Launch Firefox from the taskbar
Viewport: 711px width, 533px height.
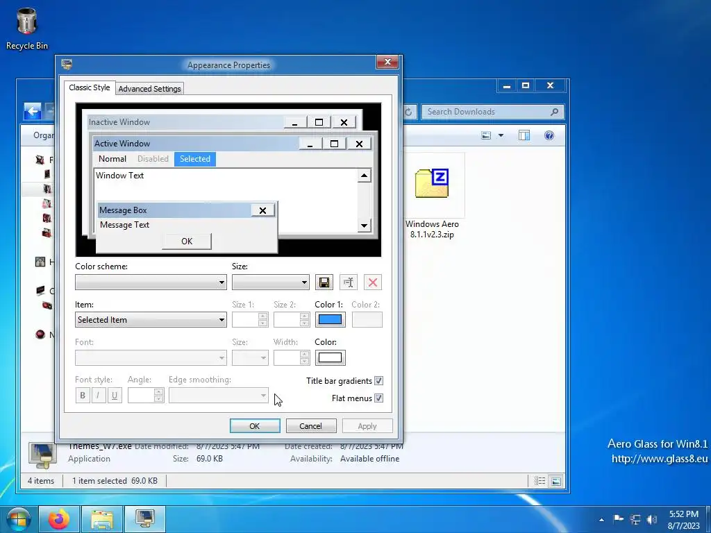[x=59, y=519]
